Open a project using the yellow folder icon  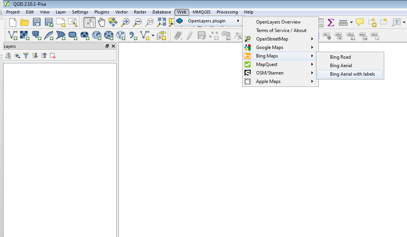point(25,22)
